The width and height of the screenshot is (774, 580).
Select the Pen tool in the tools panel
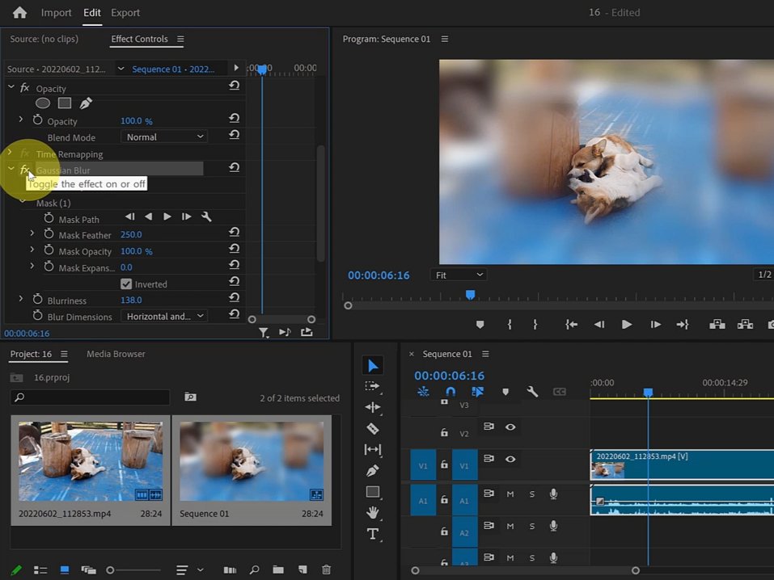point(373,470)
